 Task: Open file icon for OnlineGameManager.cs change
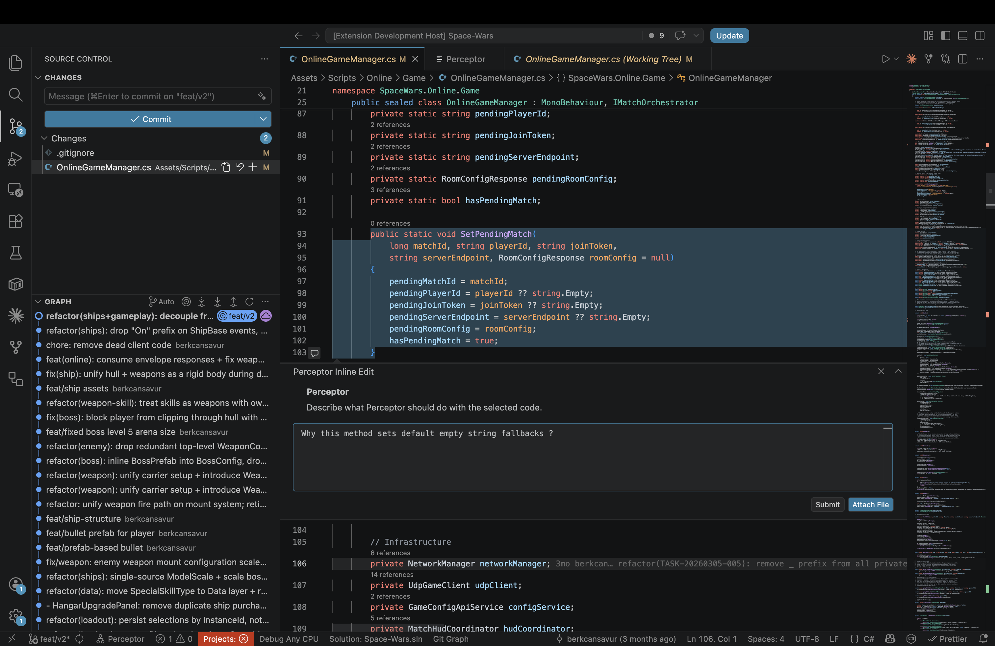[x=226, y=167]
